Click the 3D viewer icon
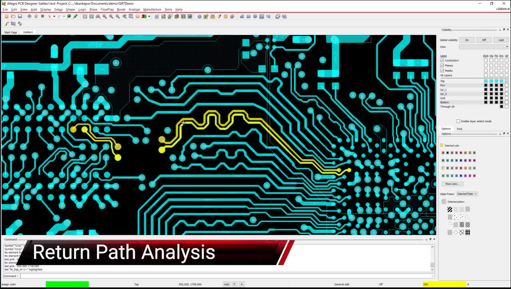 tap(144, 16)
